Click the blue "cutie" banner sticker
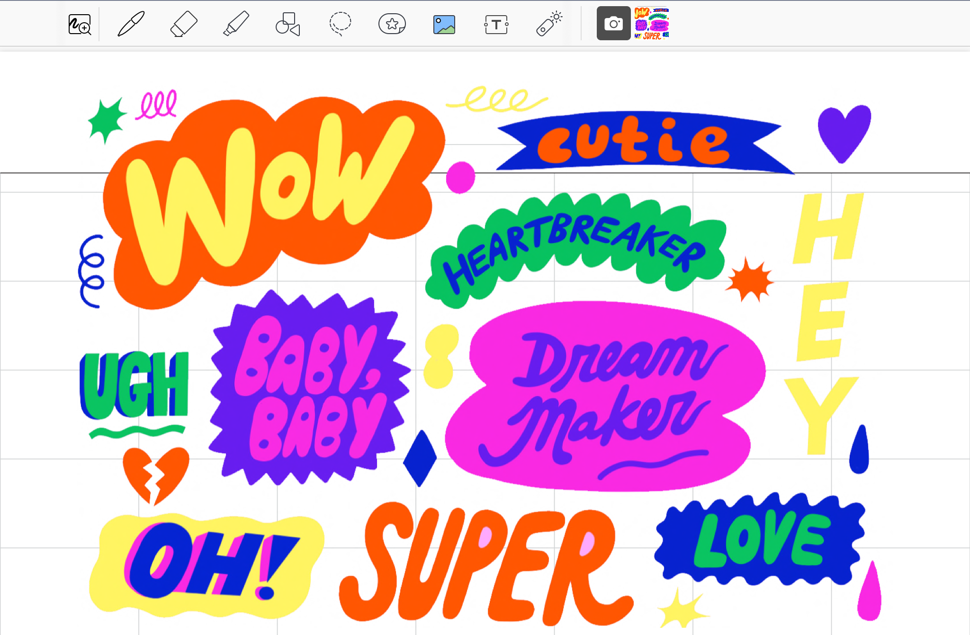The height and width of the screenshot is (635, 970). (x=635, y=142)
